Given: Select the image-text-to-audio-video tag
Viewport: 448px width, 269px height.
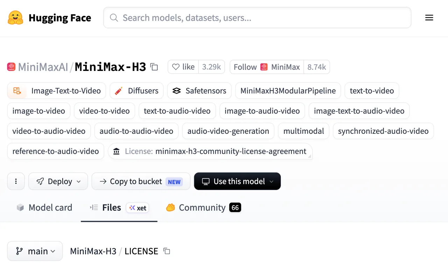Looking at the screenshot, I should (x=359, y=111).
